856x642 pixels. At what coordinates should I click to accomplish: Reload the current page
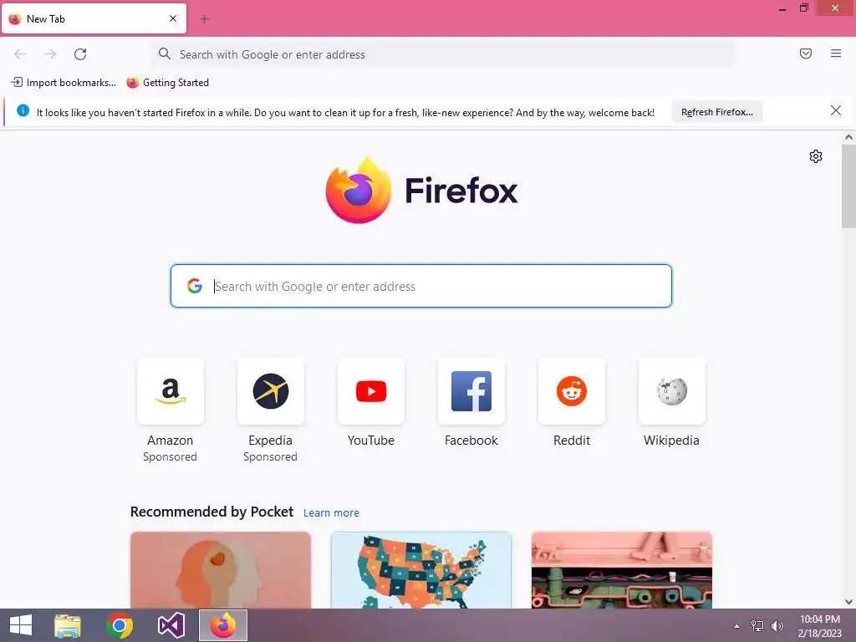(x=80, y=54)
